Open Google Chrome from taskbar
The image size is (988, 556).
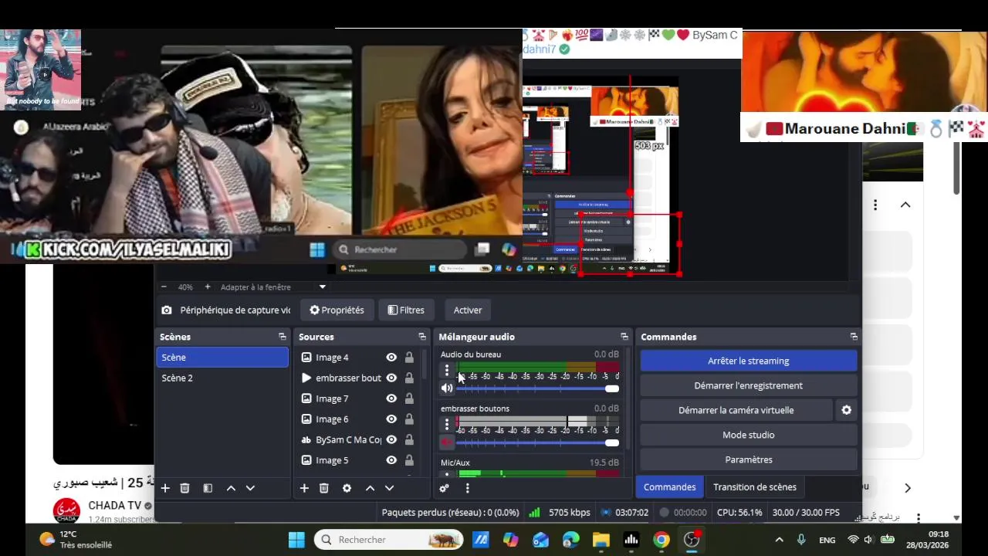coord(661,540)
